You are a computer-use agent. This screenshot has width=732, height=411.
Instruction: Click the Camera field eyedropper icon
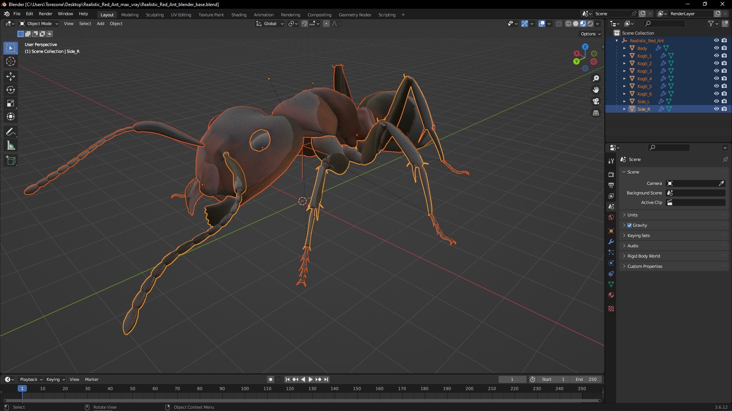coord(721,183)
